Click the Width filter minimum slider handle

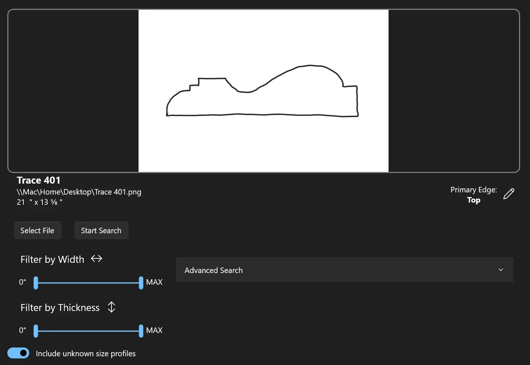(x=36, y=283)
